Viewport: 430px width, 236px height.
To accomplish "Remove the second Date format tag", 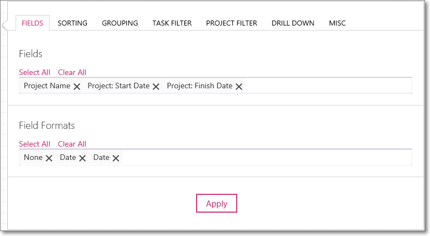I will coord(116,158).
